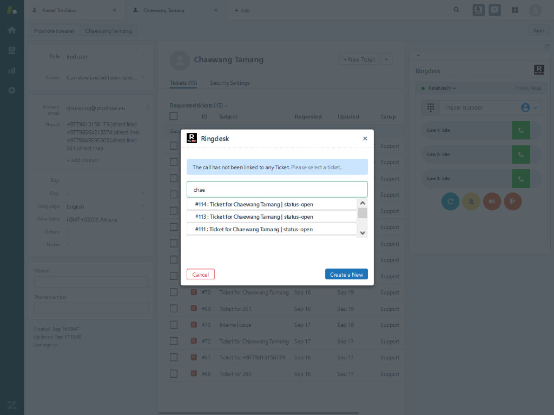554x415 pixels.
Task: Open the Role dropdown showing End user
Action: [x=105, y=56]
